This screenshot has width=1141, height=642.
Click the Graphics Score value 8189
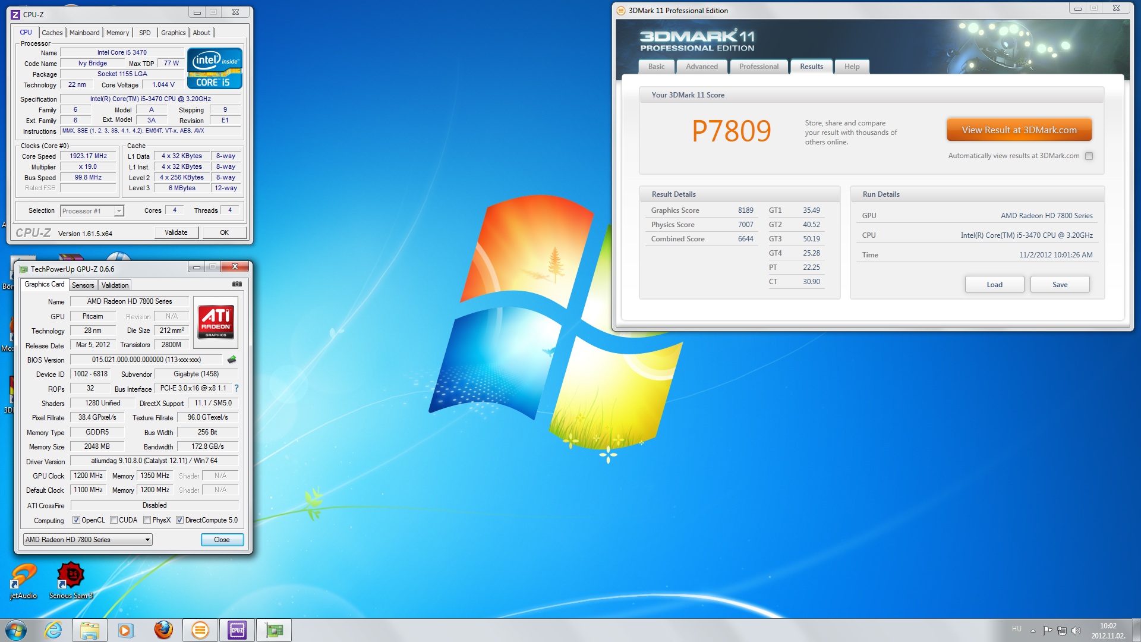[745, 210]
